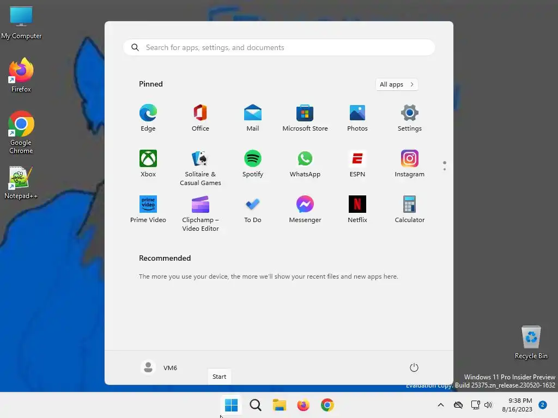Launch Netflix from pinned apps
This screenshot has width=558, height=418.
(x=357, y=210)
